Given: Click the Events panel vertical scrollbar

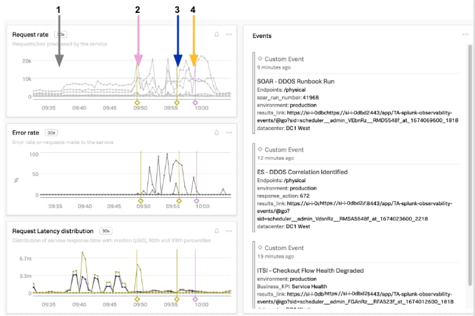Looking at the screenshot, I should (470, 165).
